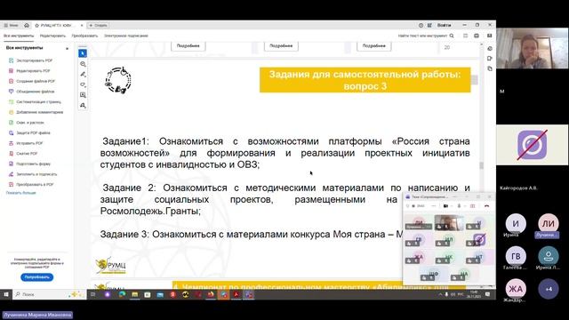Screen dimensions: 569x320
Task: Open Windows Start menu
Action: [6, 294]
